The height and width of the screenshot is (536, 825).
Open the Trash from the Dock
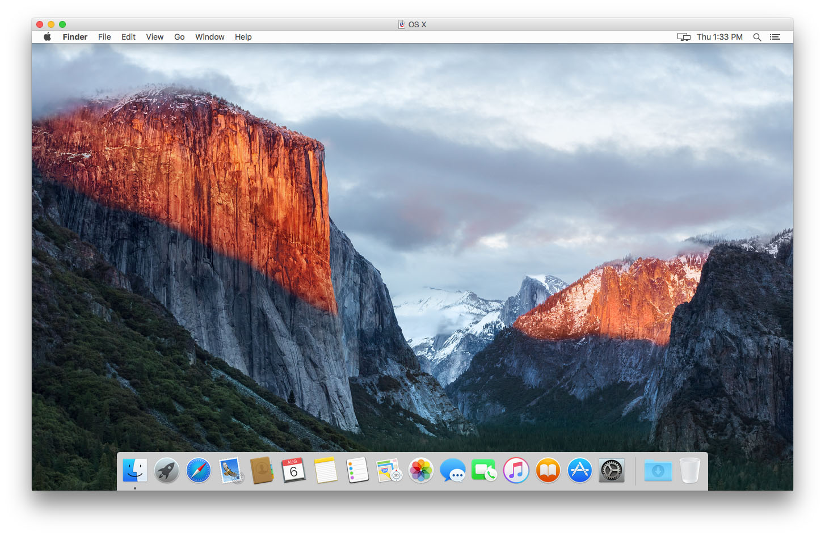click(689, 470)
